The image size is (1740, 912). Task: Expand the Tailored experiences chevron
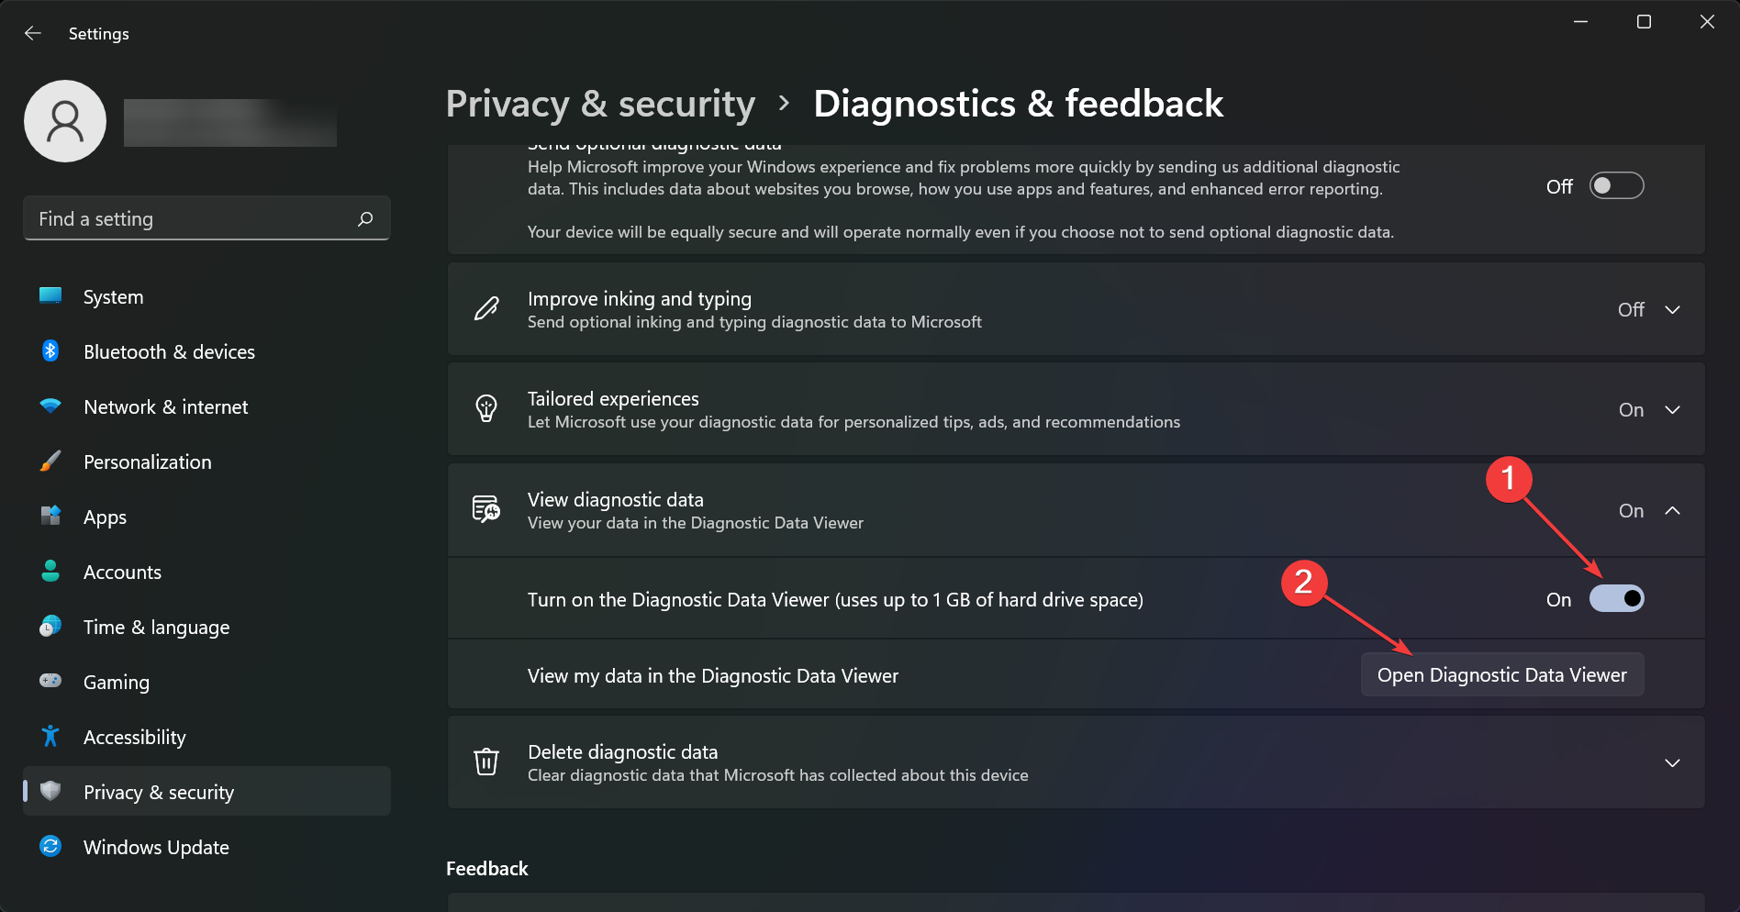1672,409
